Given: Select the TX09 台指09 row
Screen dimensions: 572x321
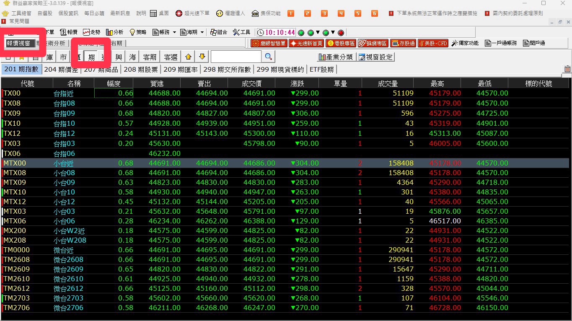Looking at the screenshot, I should 286,113.
